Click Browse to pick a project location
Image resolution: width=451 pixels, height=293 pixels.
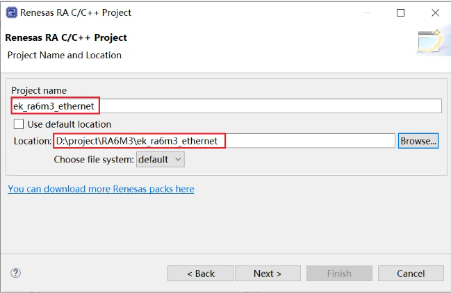418,141
